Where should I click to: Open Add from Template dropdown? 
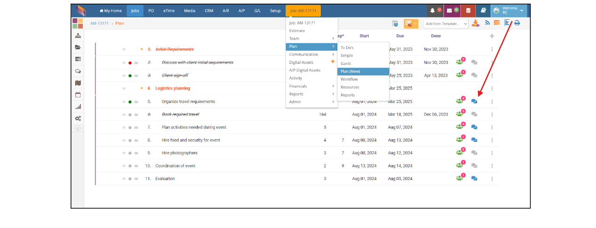(x=446, y=24)
